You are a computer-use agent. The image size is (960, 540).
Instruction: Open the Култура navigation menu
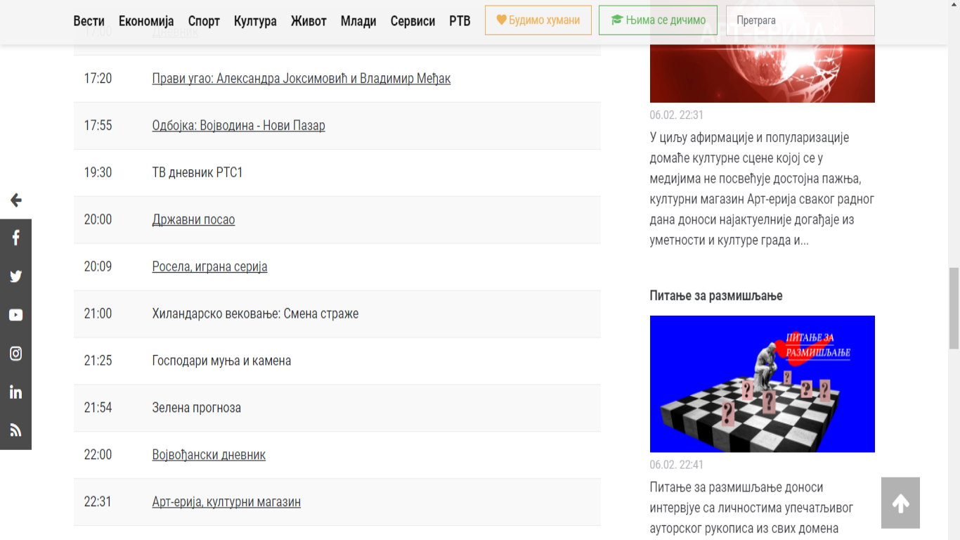pyautogui.click(x=255, y=21)
